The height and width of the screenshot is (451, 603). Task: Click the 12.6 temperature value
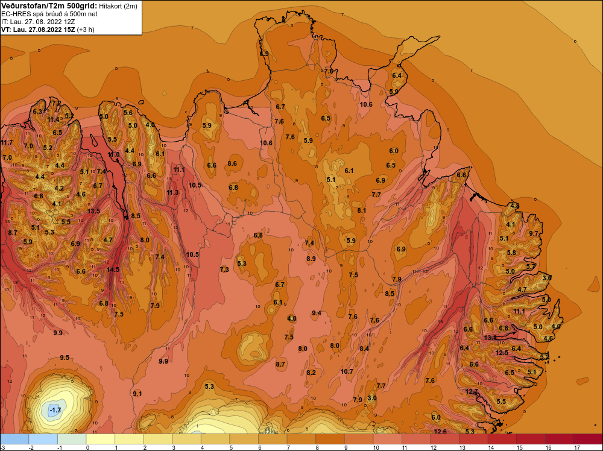(440, 431)
